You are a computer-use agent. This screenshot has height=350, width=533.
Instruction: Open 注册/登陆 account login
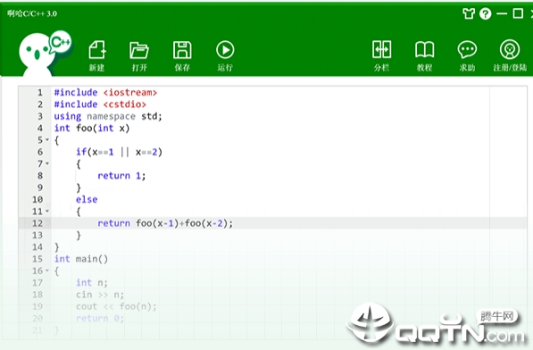510,56
